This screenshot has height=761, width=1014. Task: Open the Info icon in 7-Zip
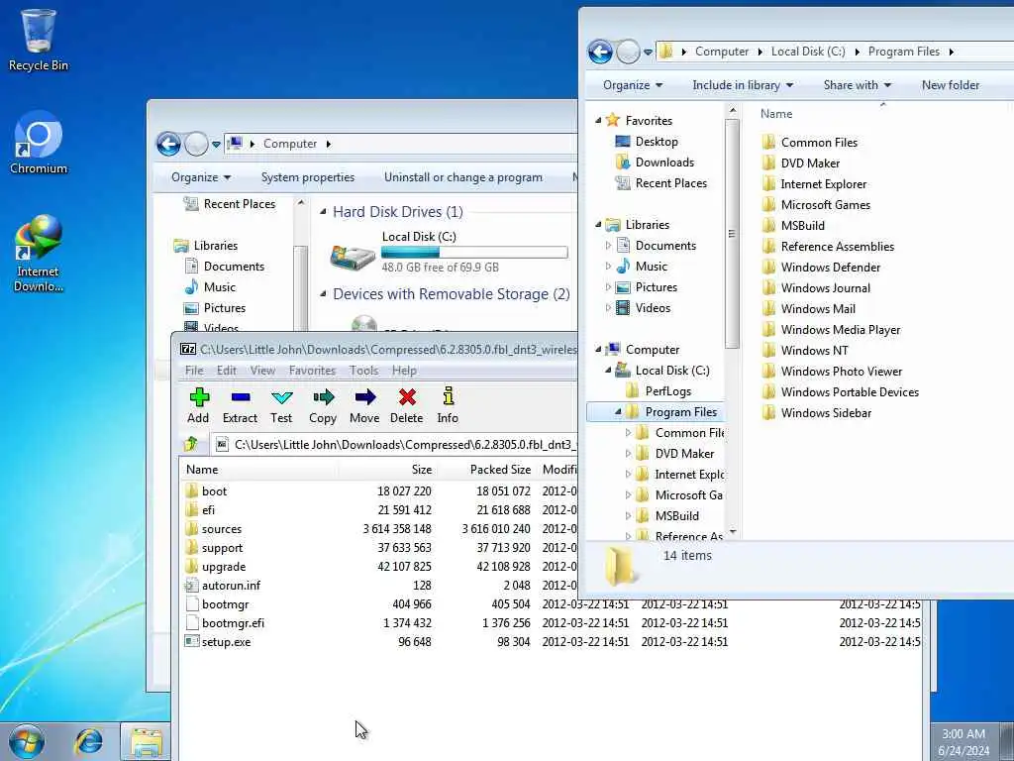point(448,405)
